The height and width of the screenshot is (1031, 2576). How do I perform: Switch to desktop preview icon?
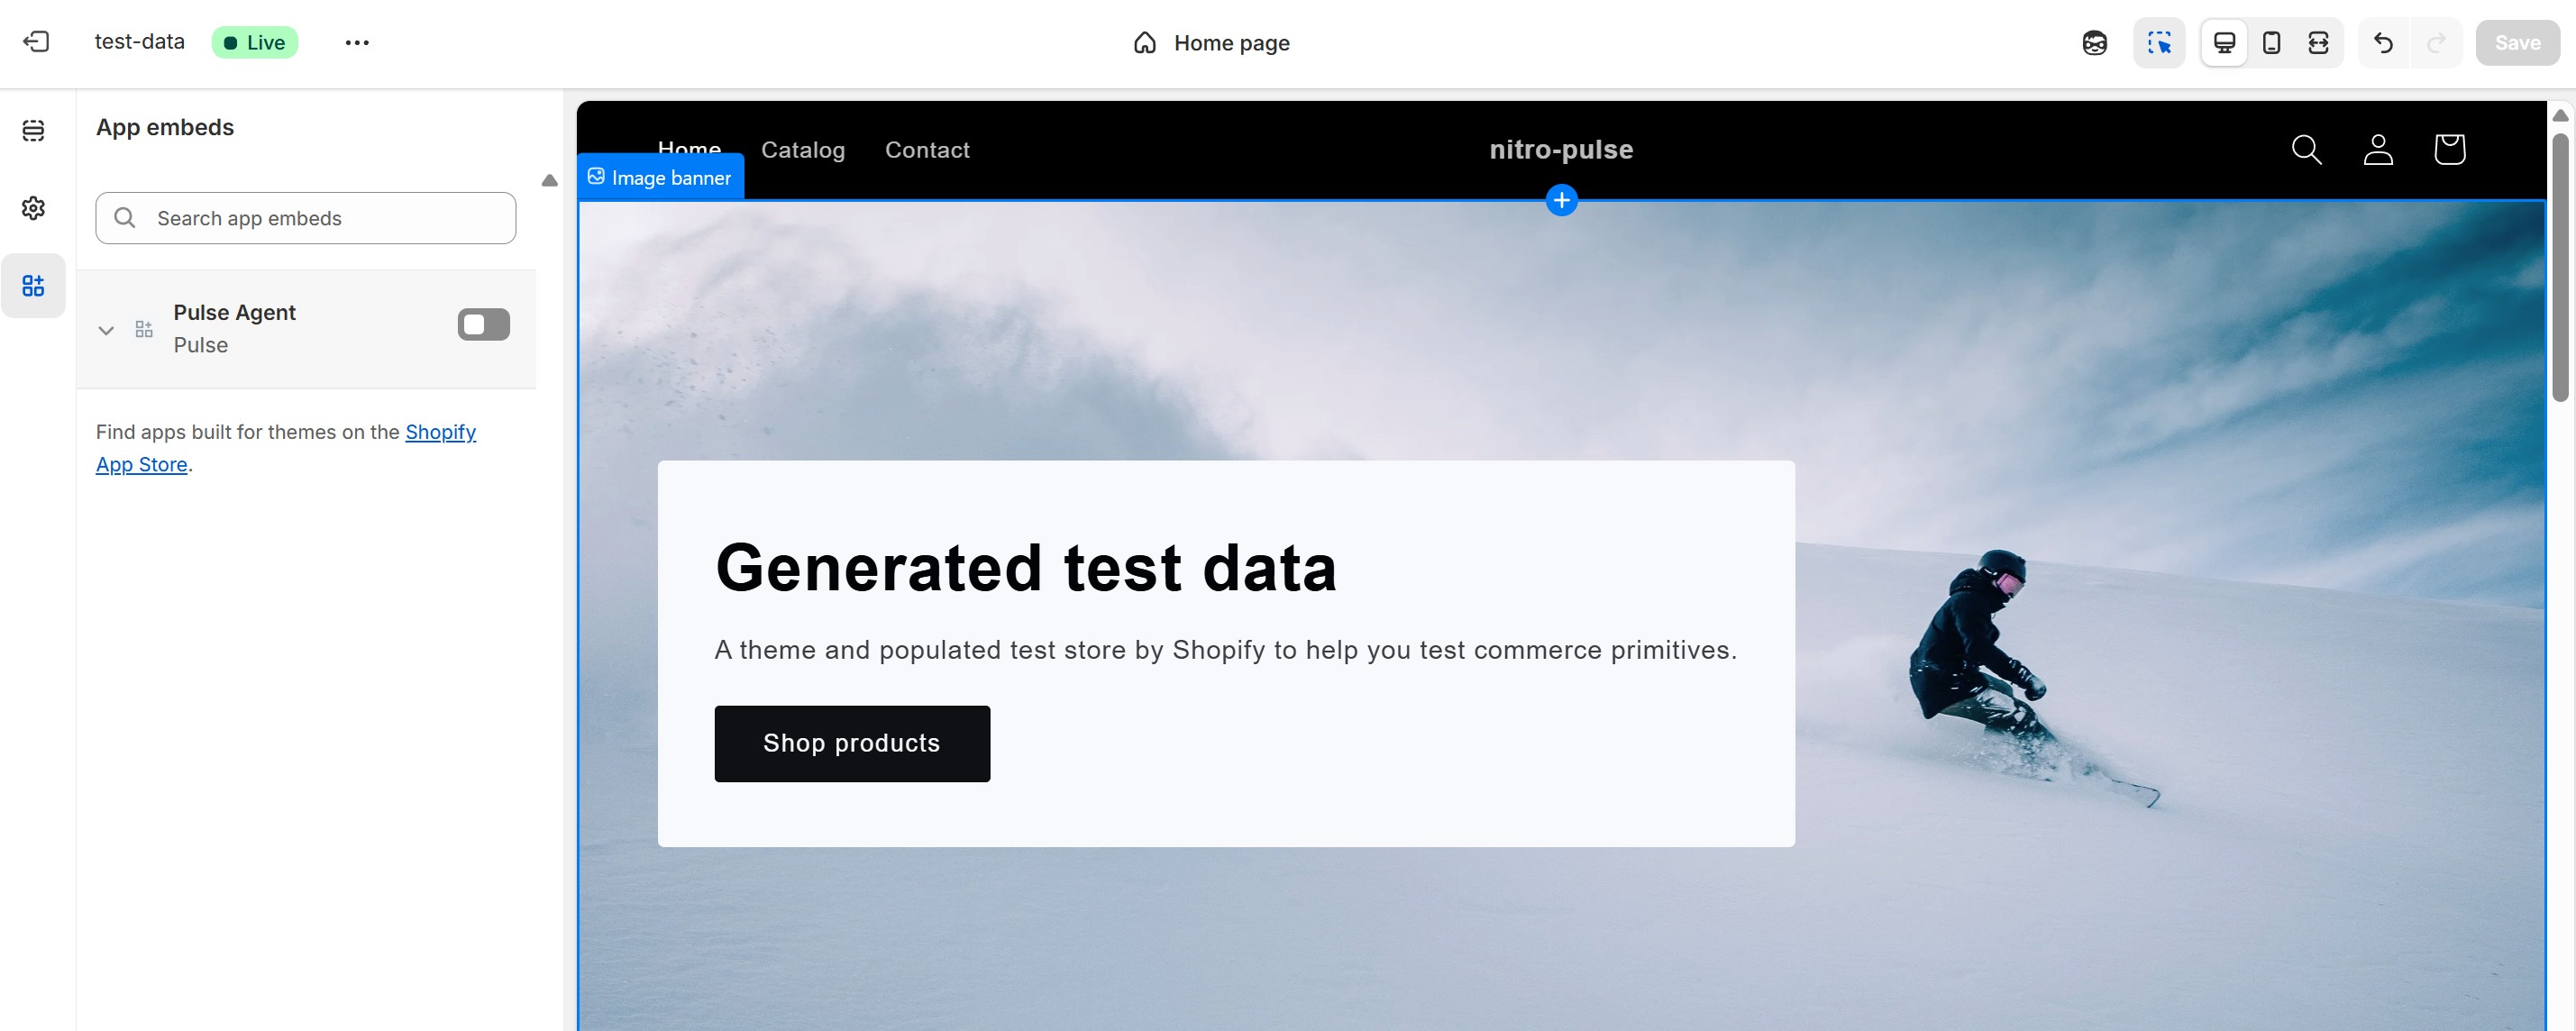coord(2224,43)
